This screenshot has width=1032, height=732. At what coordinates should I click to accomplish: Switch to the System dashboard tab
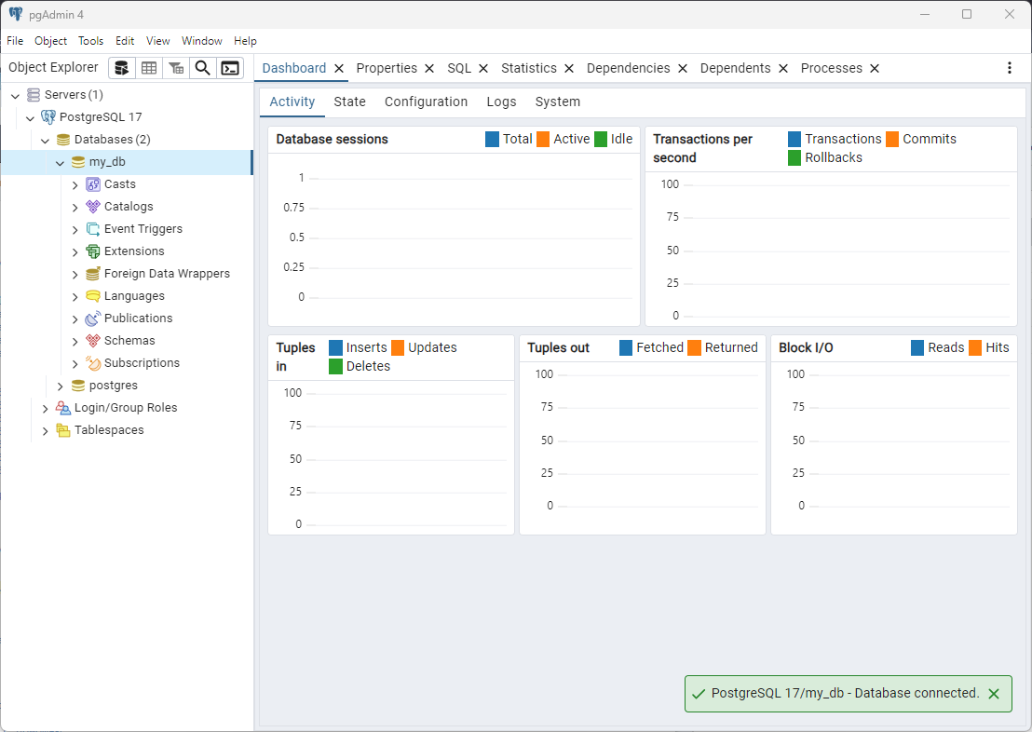pyautogui.click(x=558, y=102)
